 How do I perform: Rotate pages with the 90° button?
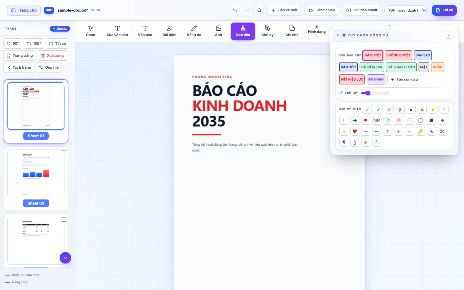click(13, 43)
